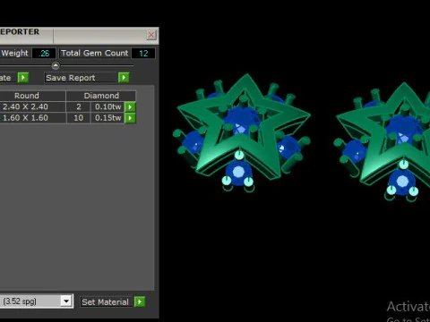Click the center blue gem of left star

242,121
